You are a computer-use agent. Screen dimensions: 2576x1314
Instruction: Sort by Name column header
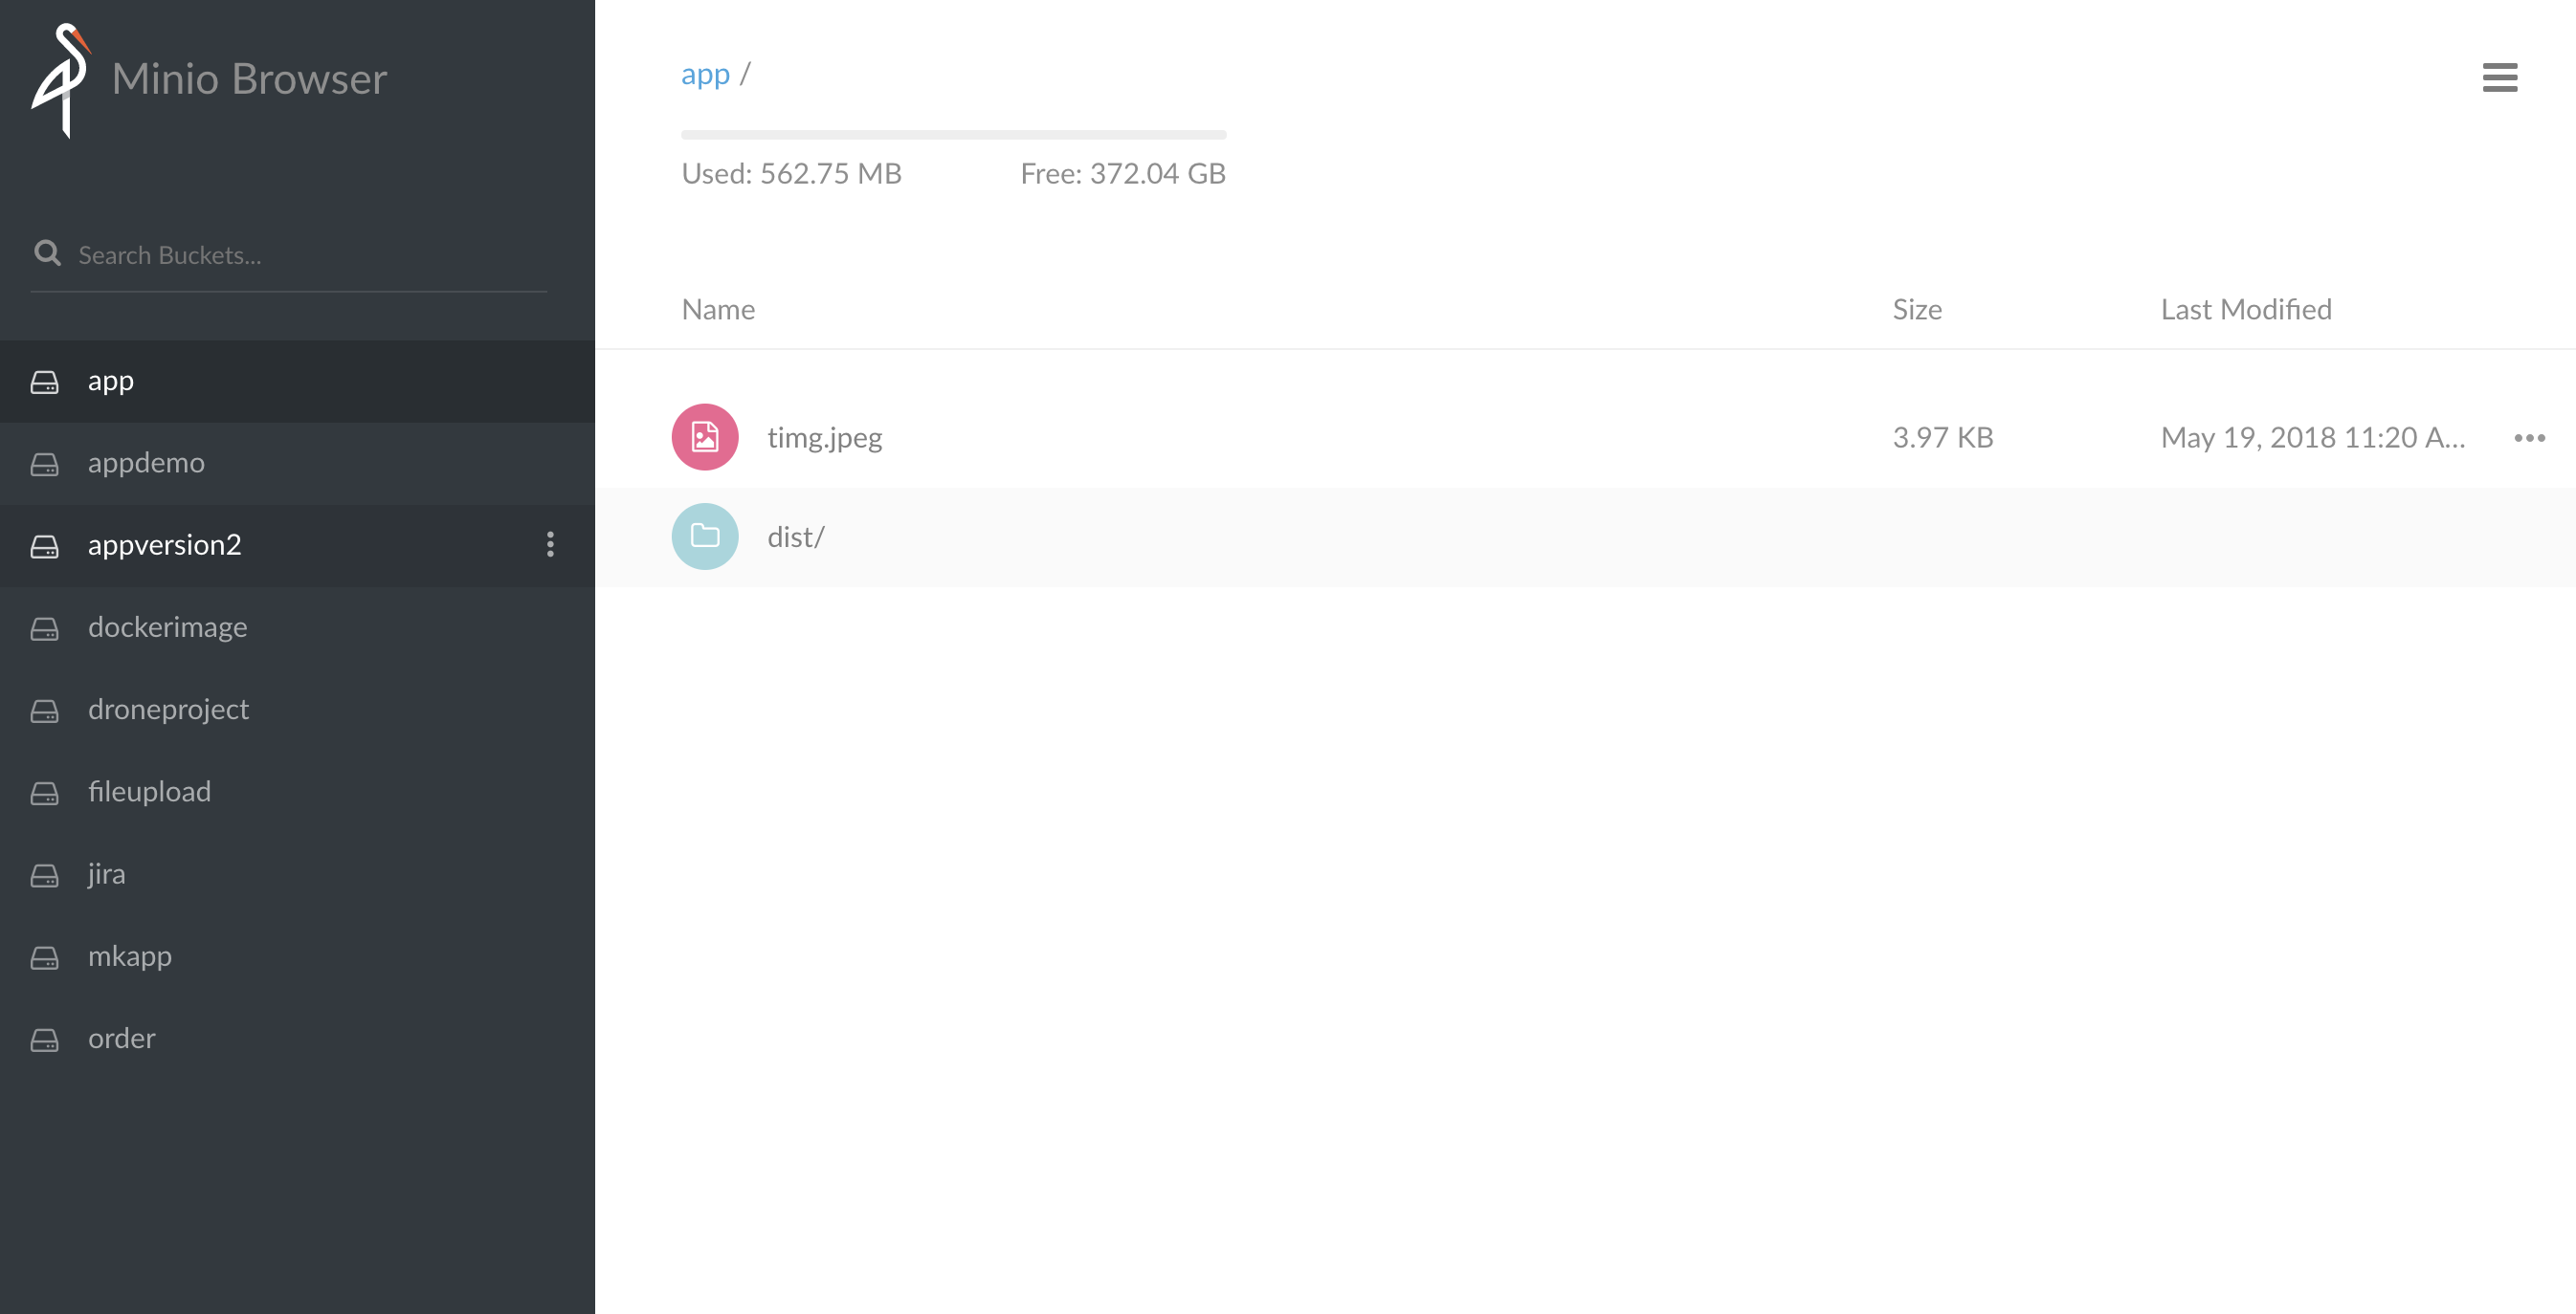click(718, 310)
